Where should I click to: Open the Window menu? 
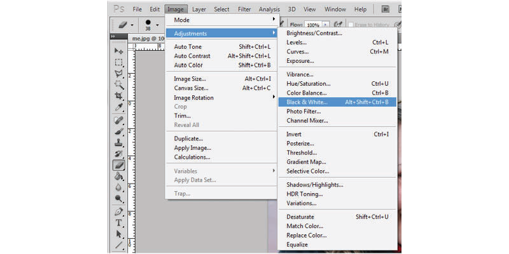coord(335,10)
